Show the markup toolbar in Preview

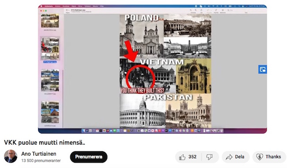click(x=223, y=10)
